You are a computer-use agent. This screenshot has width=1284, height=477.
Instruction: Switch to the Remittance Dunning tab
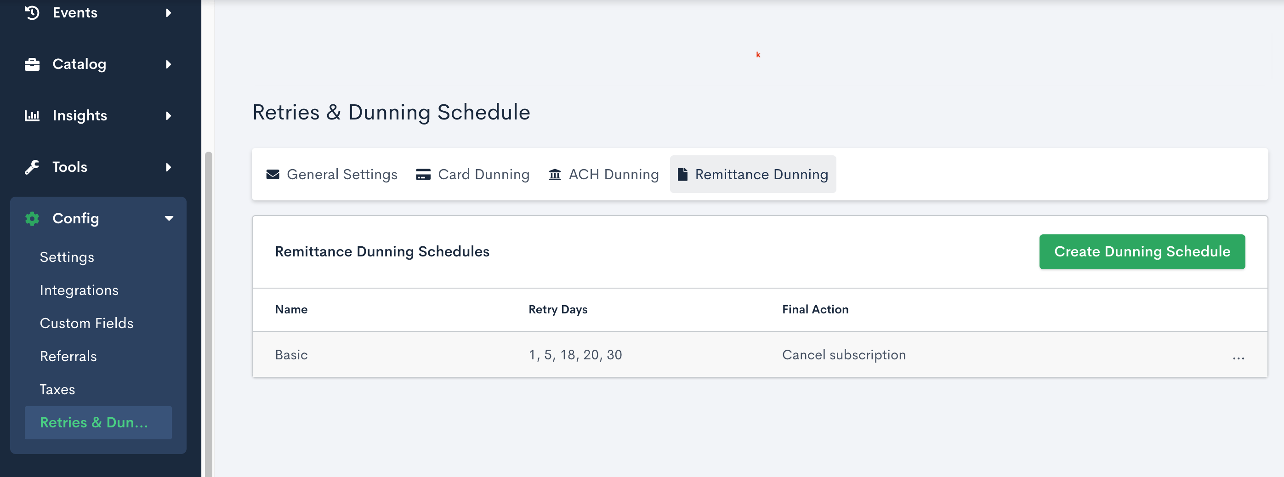(x=753, y=175)
